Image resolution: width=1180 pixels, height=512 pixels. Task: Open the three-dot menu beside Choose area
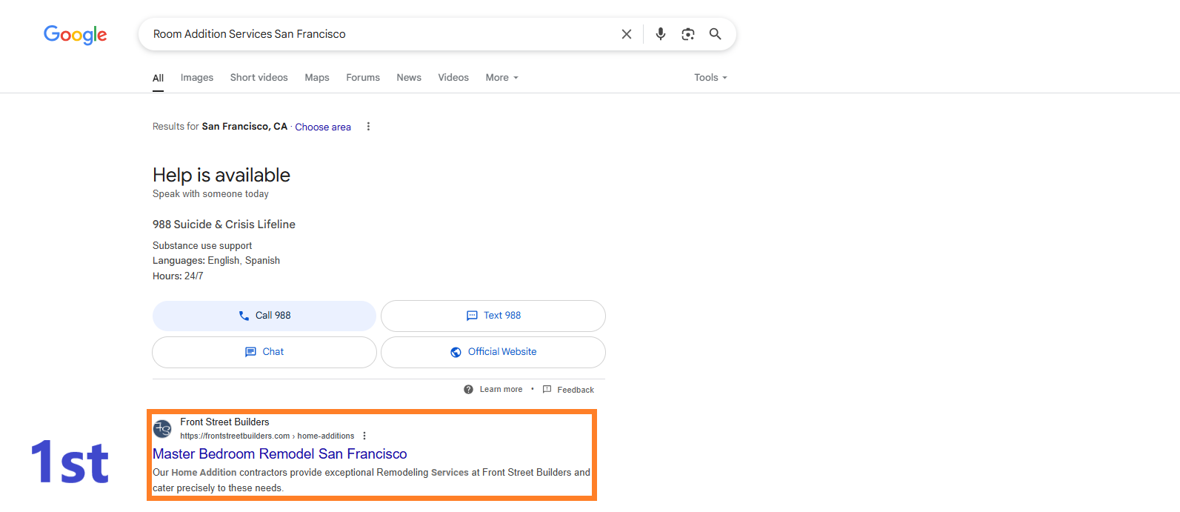(x=368, y=127)
